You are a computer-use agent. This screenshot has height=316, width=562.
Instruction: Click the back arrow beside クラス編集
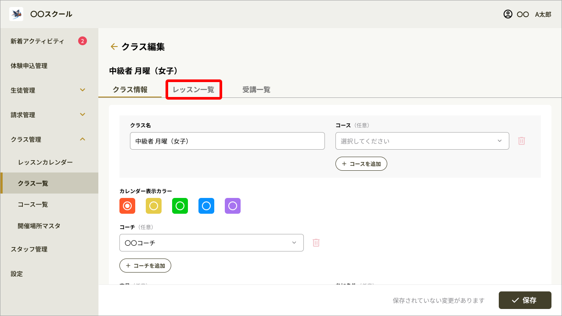pyautogui.click(x=114, y=47)
